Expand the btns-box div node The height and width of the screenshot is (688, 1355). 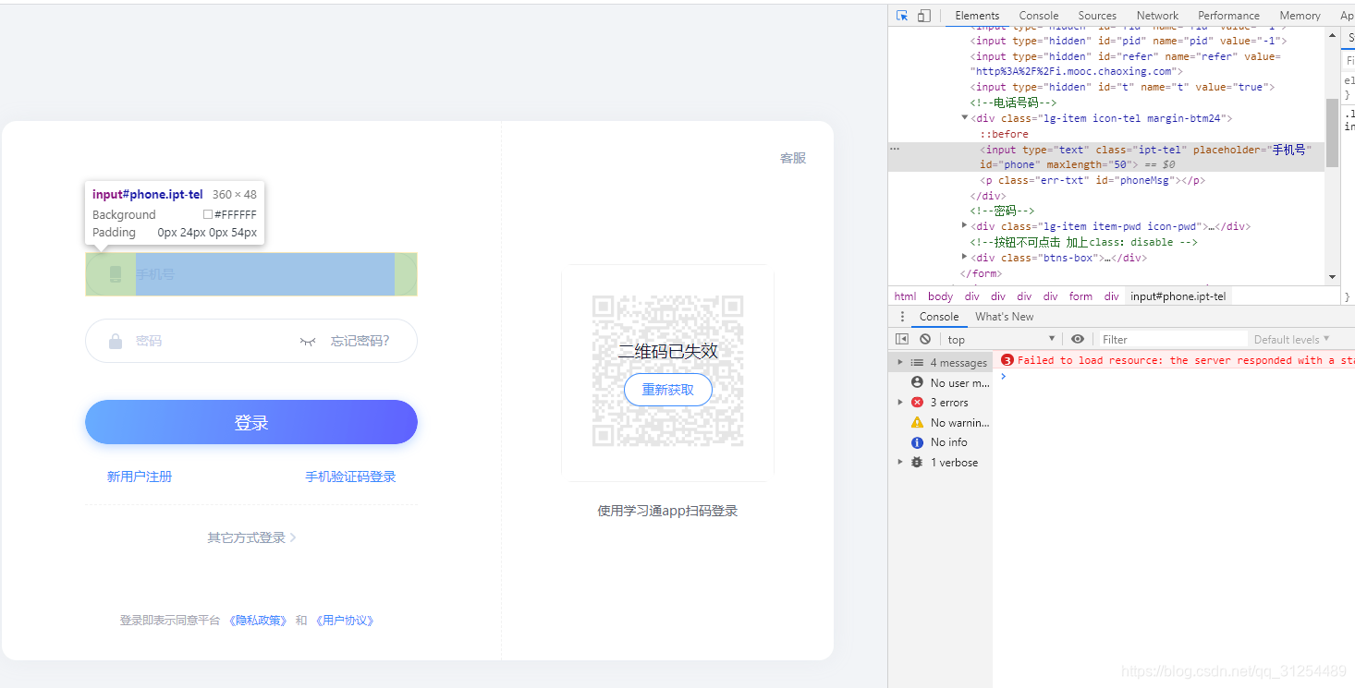[965, 257]
